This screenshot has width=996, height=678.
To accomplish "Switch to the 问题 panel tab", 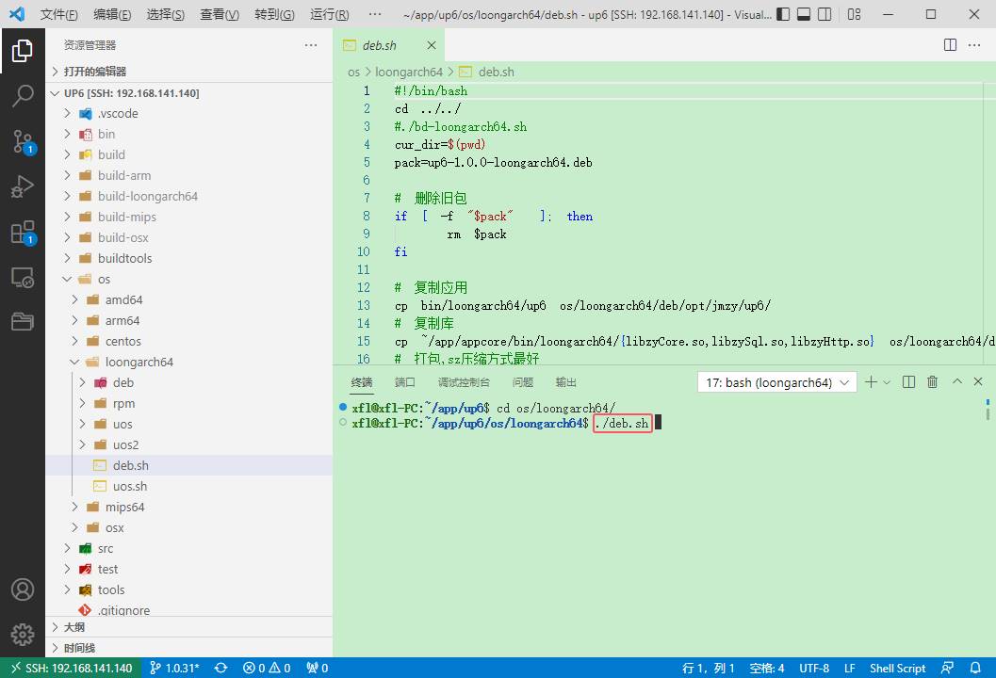I will coord(522,382).
